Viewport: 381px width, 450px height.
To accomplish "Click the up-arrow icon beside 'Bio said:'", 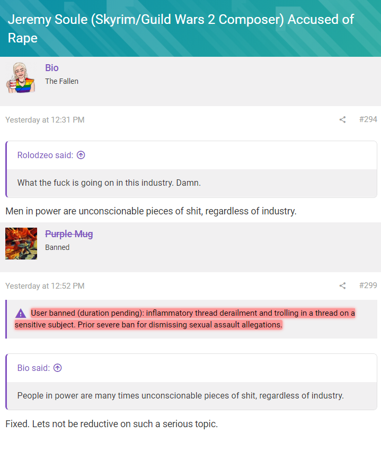I will tap(58, 368).
